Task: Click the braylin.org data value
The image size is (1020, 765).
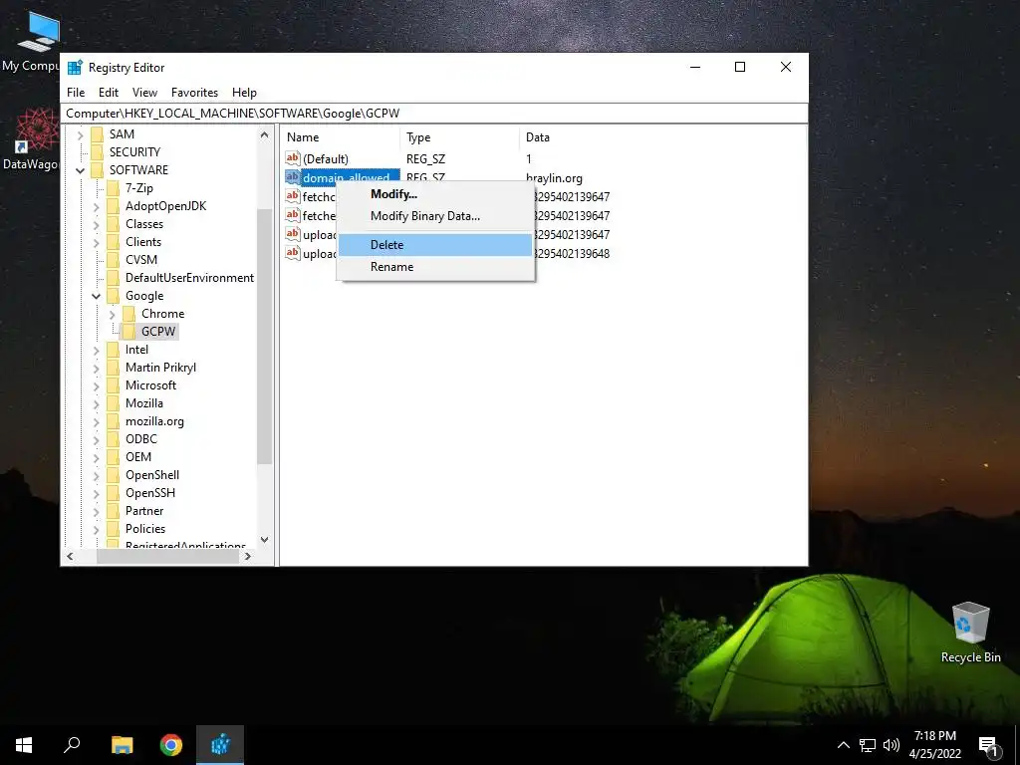Action: coord(554,178)
